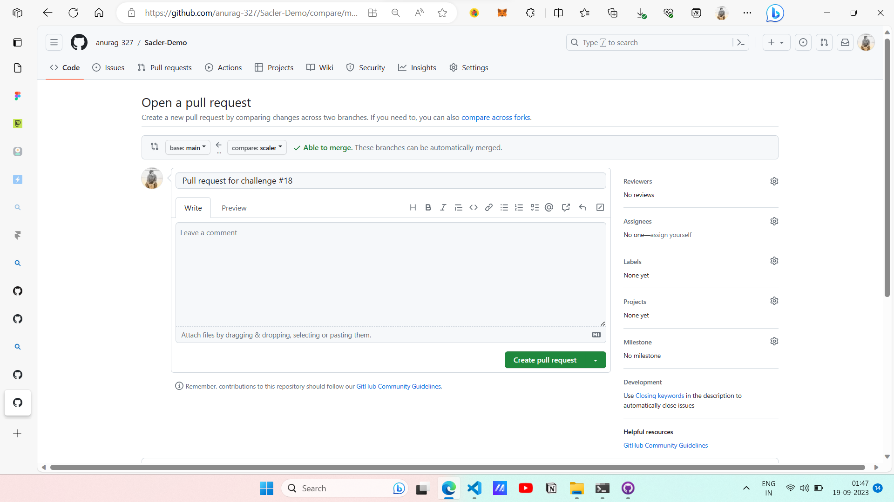Apply bold formatting in the comment toolbar
894x502 pixels.
coord(428,207)
